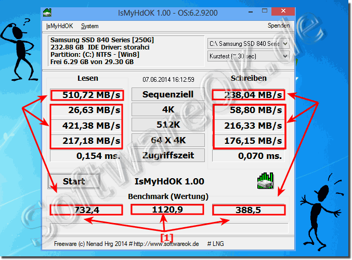Open the Spenden menu item

click(279, 26)
